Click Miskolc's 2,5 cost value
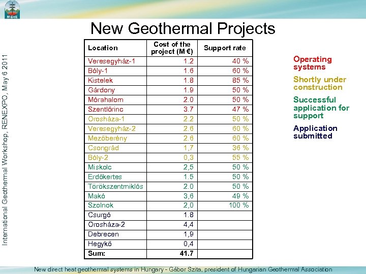Image resolution: width=366 pixels, height=274 pixels. (x=189, y=167)
